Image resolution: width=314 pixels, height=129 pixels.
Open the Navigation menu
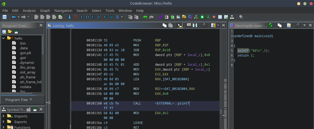[63, 11]
